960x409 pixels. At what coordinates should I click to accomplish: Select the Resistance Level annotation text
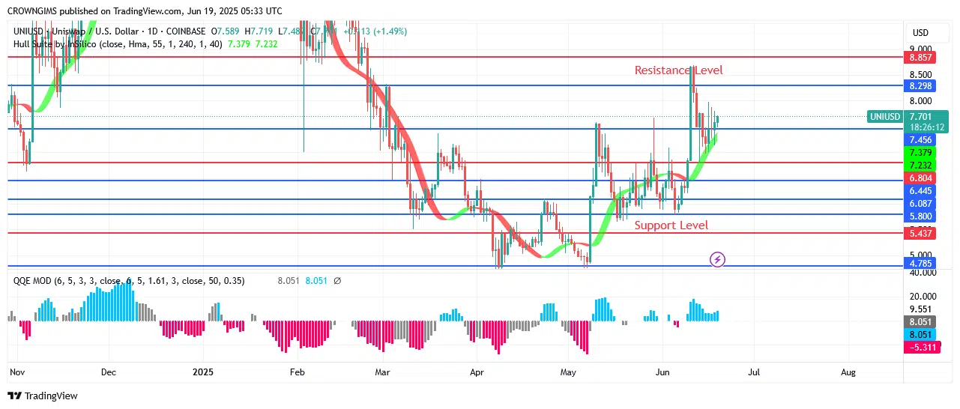pos(679,70)
